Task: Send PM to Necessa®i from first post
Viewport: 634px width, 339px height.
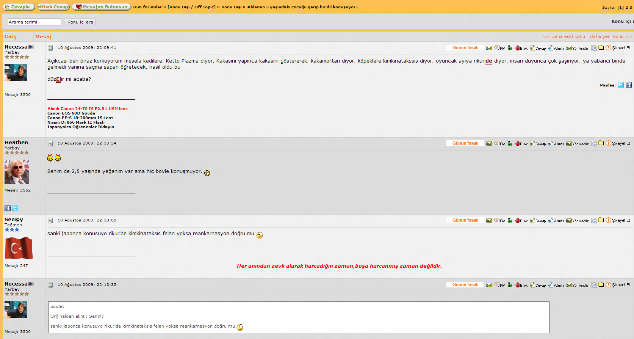Action: 499,48
